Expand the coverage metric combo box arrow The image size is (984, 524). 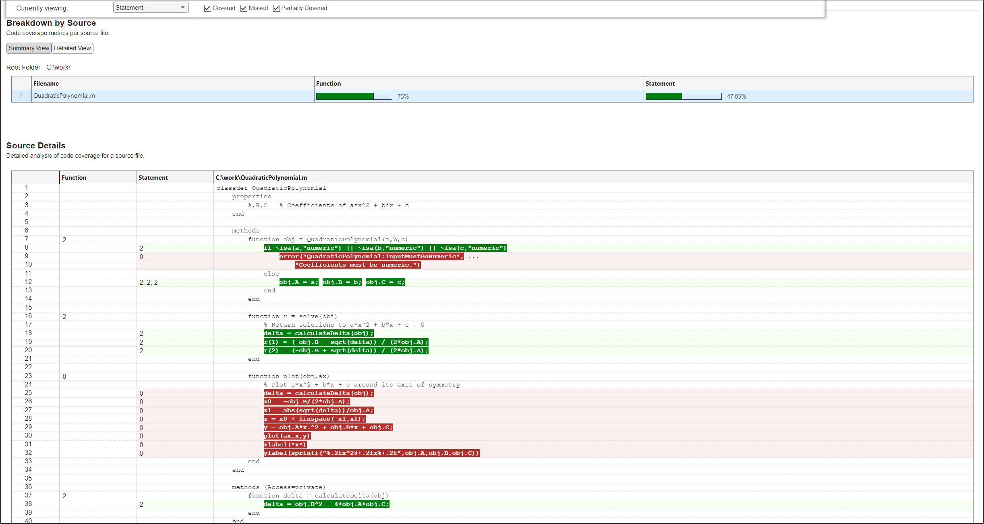183,7
